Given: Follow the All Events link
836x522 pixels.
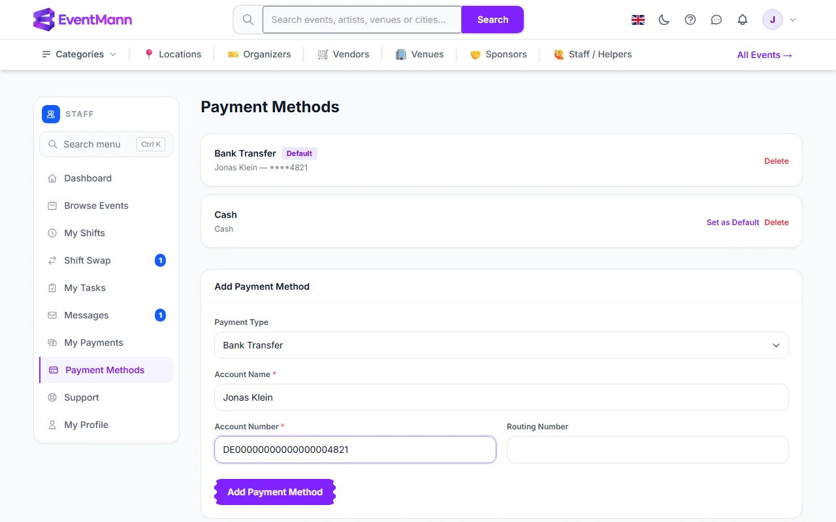Looking at the screenshot, I should (765, 55).
